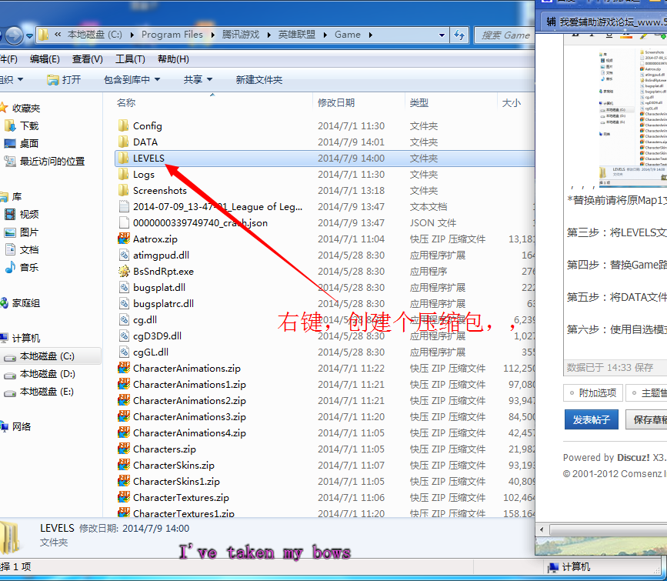667x581 pixels.
Task: Select the Aatrox.zip archive icon
Action: click(124, 239)
